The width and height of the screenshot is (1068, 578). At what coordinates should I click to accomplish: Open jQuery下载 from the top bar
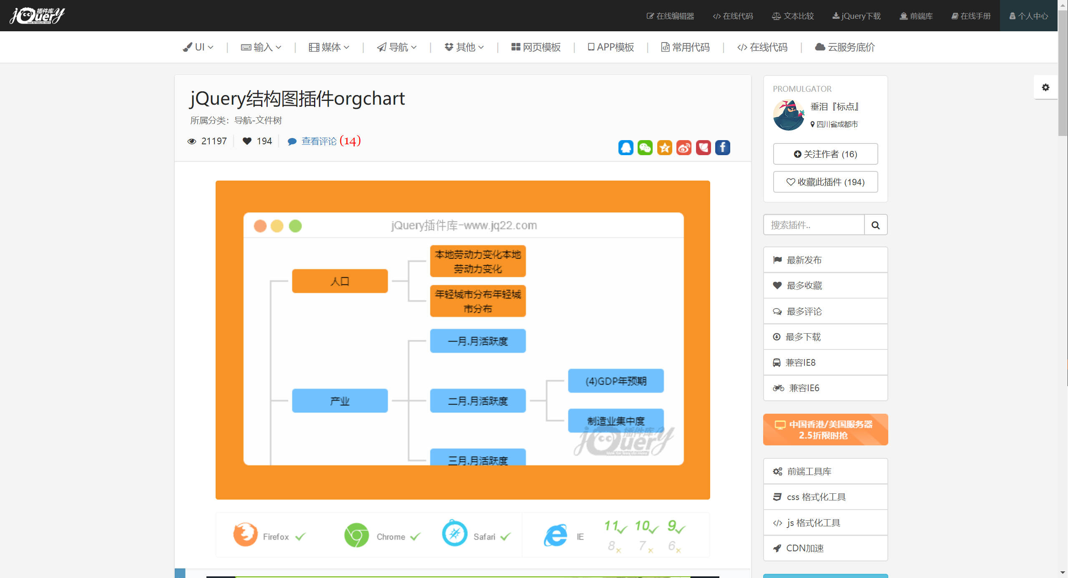tap(856, 15)
